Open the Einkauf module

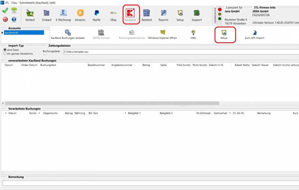(47, 15)
